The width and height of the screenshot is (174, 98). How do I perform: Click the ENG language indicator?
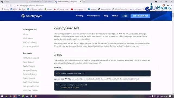click(x=161, y=96)
